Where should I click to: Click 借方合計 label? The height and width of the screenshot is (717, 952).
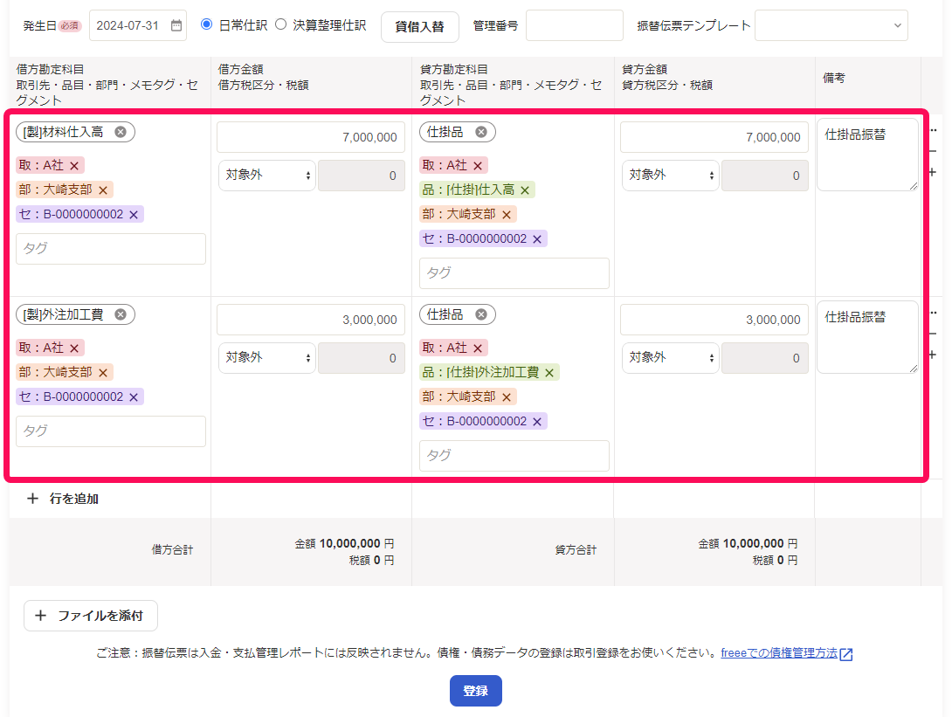(x=172, y=550)
